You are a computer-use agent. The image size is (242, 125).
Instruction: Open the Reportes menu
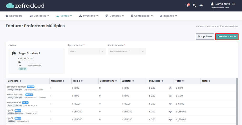click(x=168, y=16)
